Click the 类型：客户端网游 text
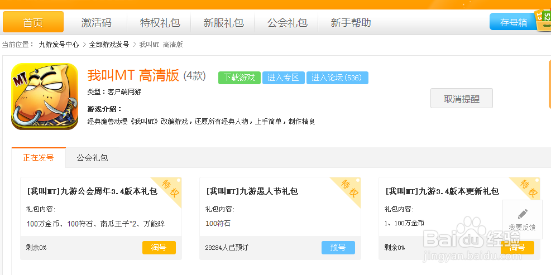Viewport: 551px width, 275px height. (114, 92)
